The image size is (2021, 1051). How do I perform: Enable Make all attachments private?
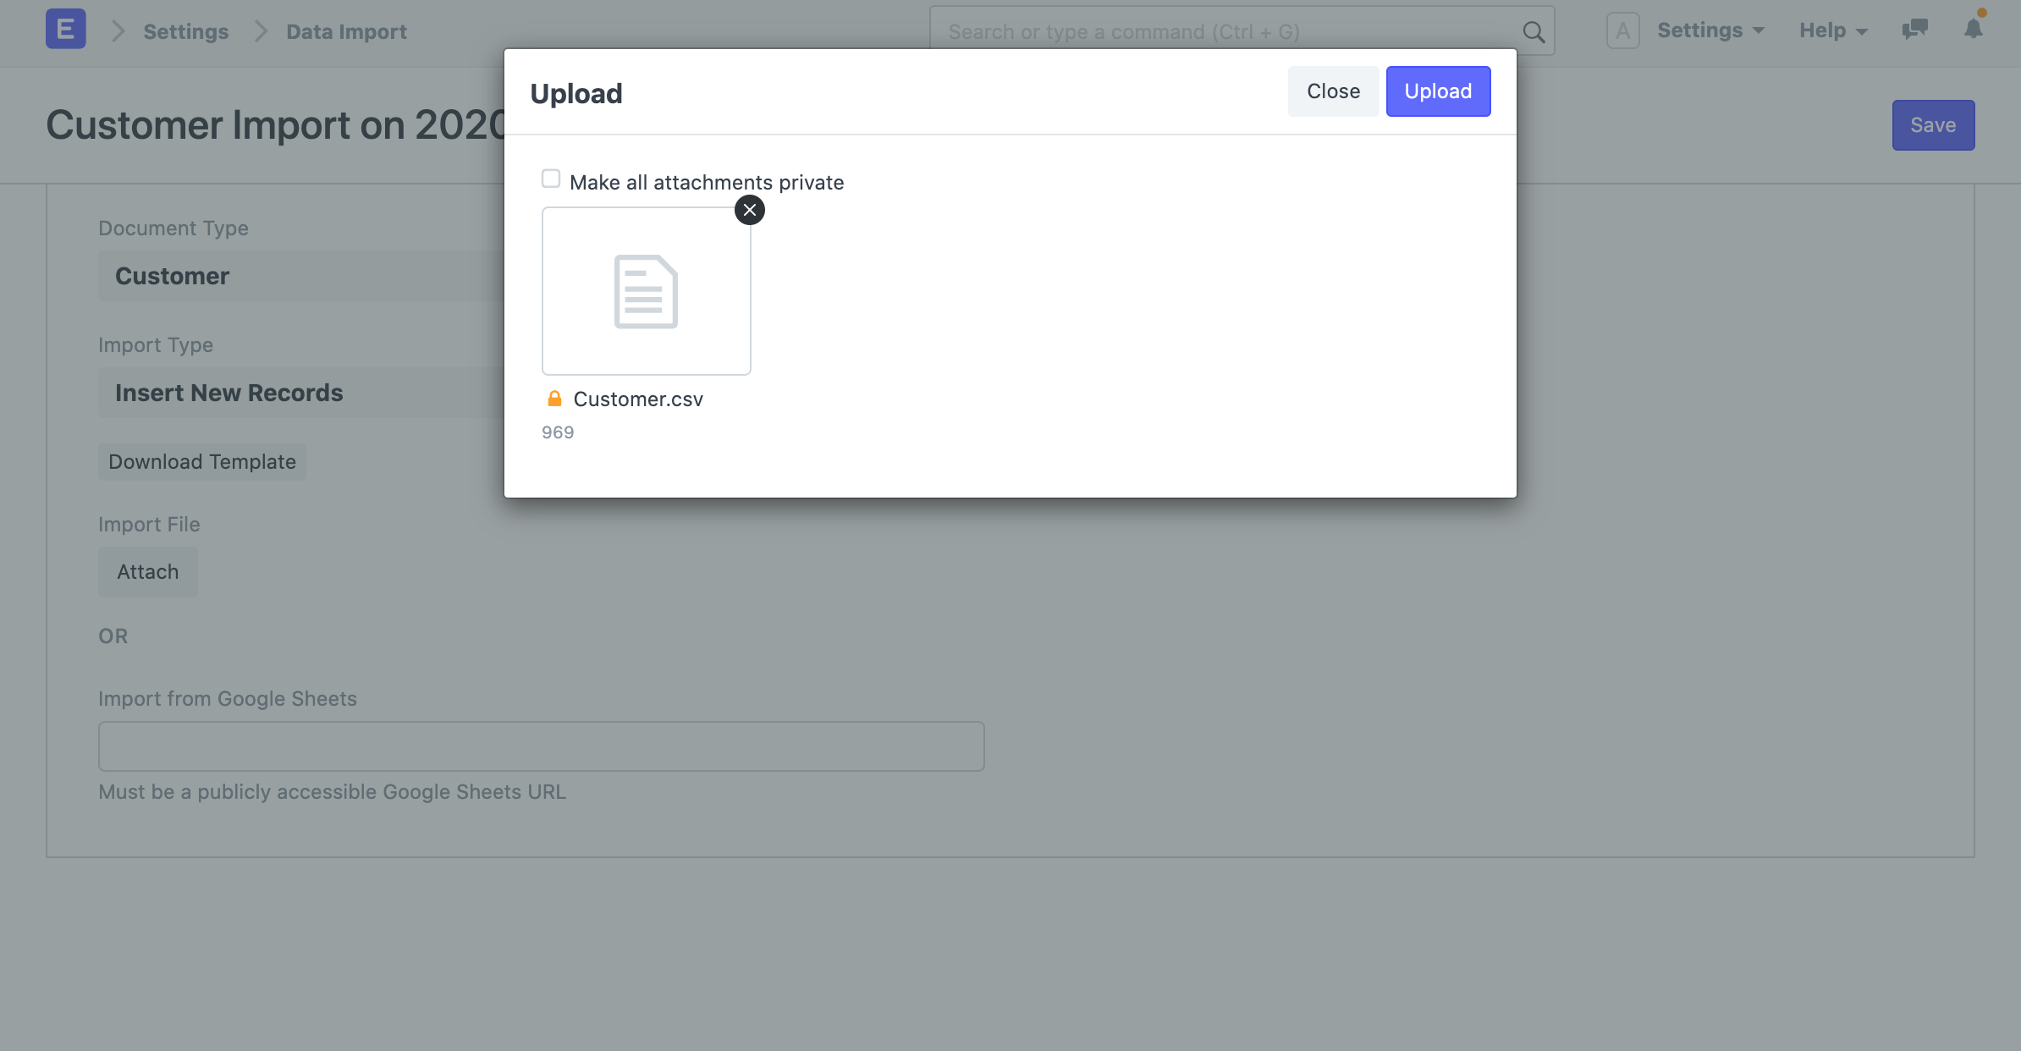(551, 178)
